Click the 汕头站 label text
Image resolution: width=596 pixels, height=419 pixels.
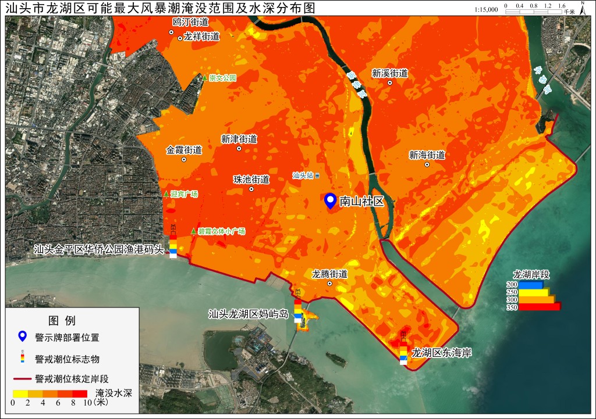(303, 176)
